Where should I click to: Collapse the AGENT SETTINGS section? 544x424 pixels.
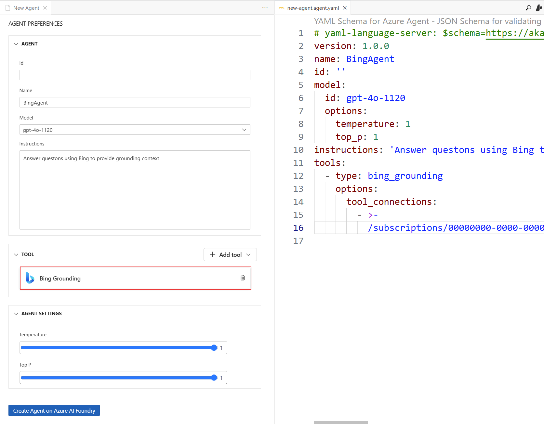pos(16,314)
